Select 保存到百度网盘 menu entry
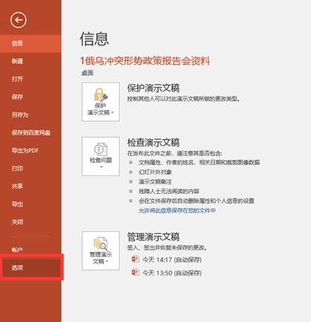Screen dimensions: 311x322 (30, 133)
